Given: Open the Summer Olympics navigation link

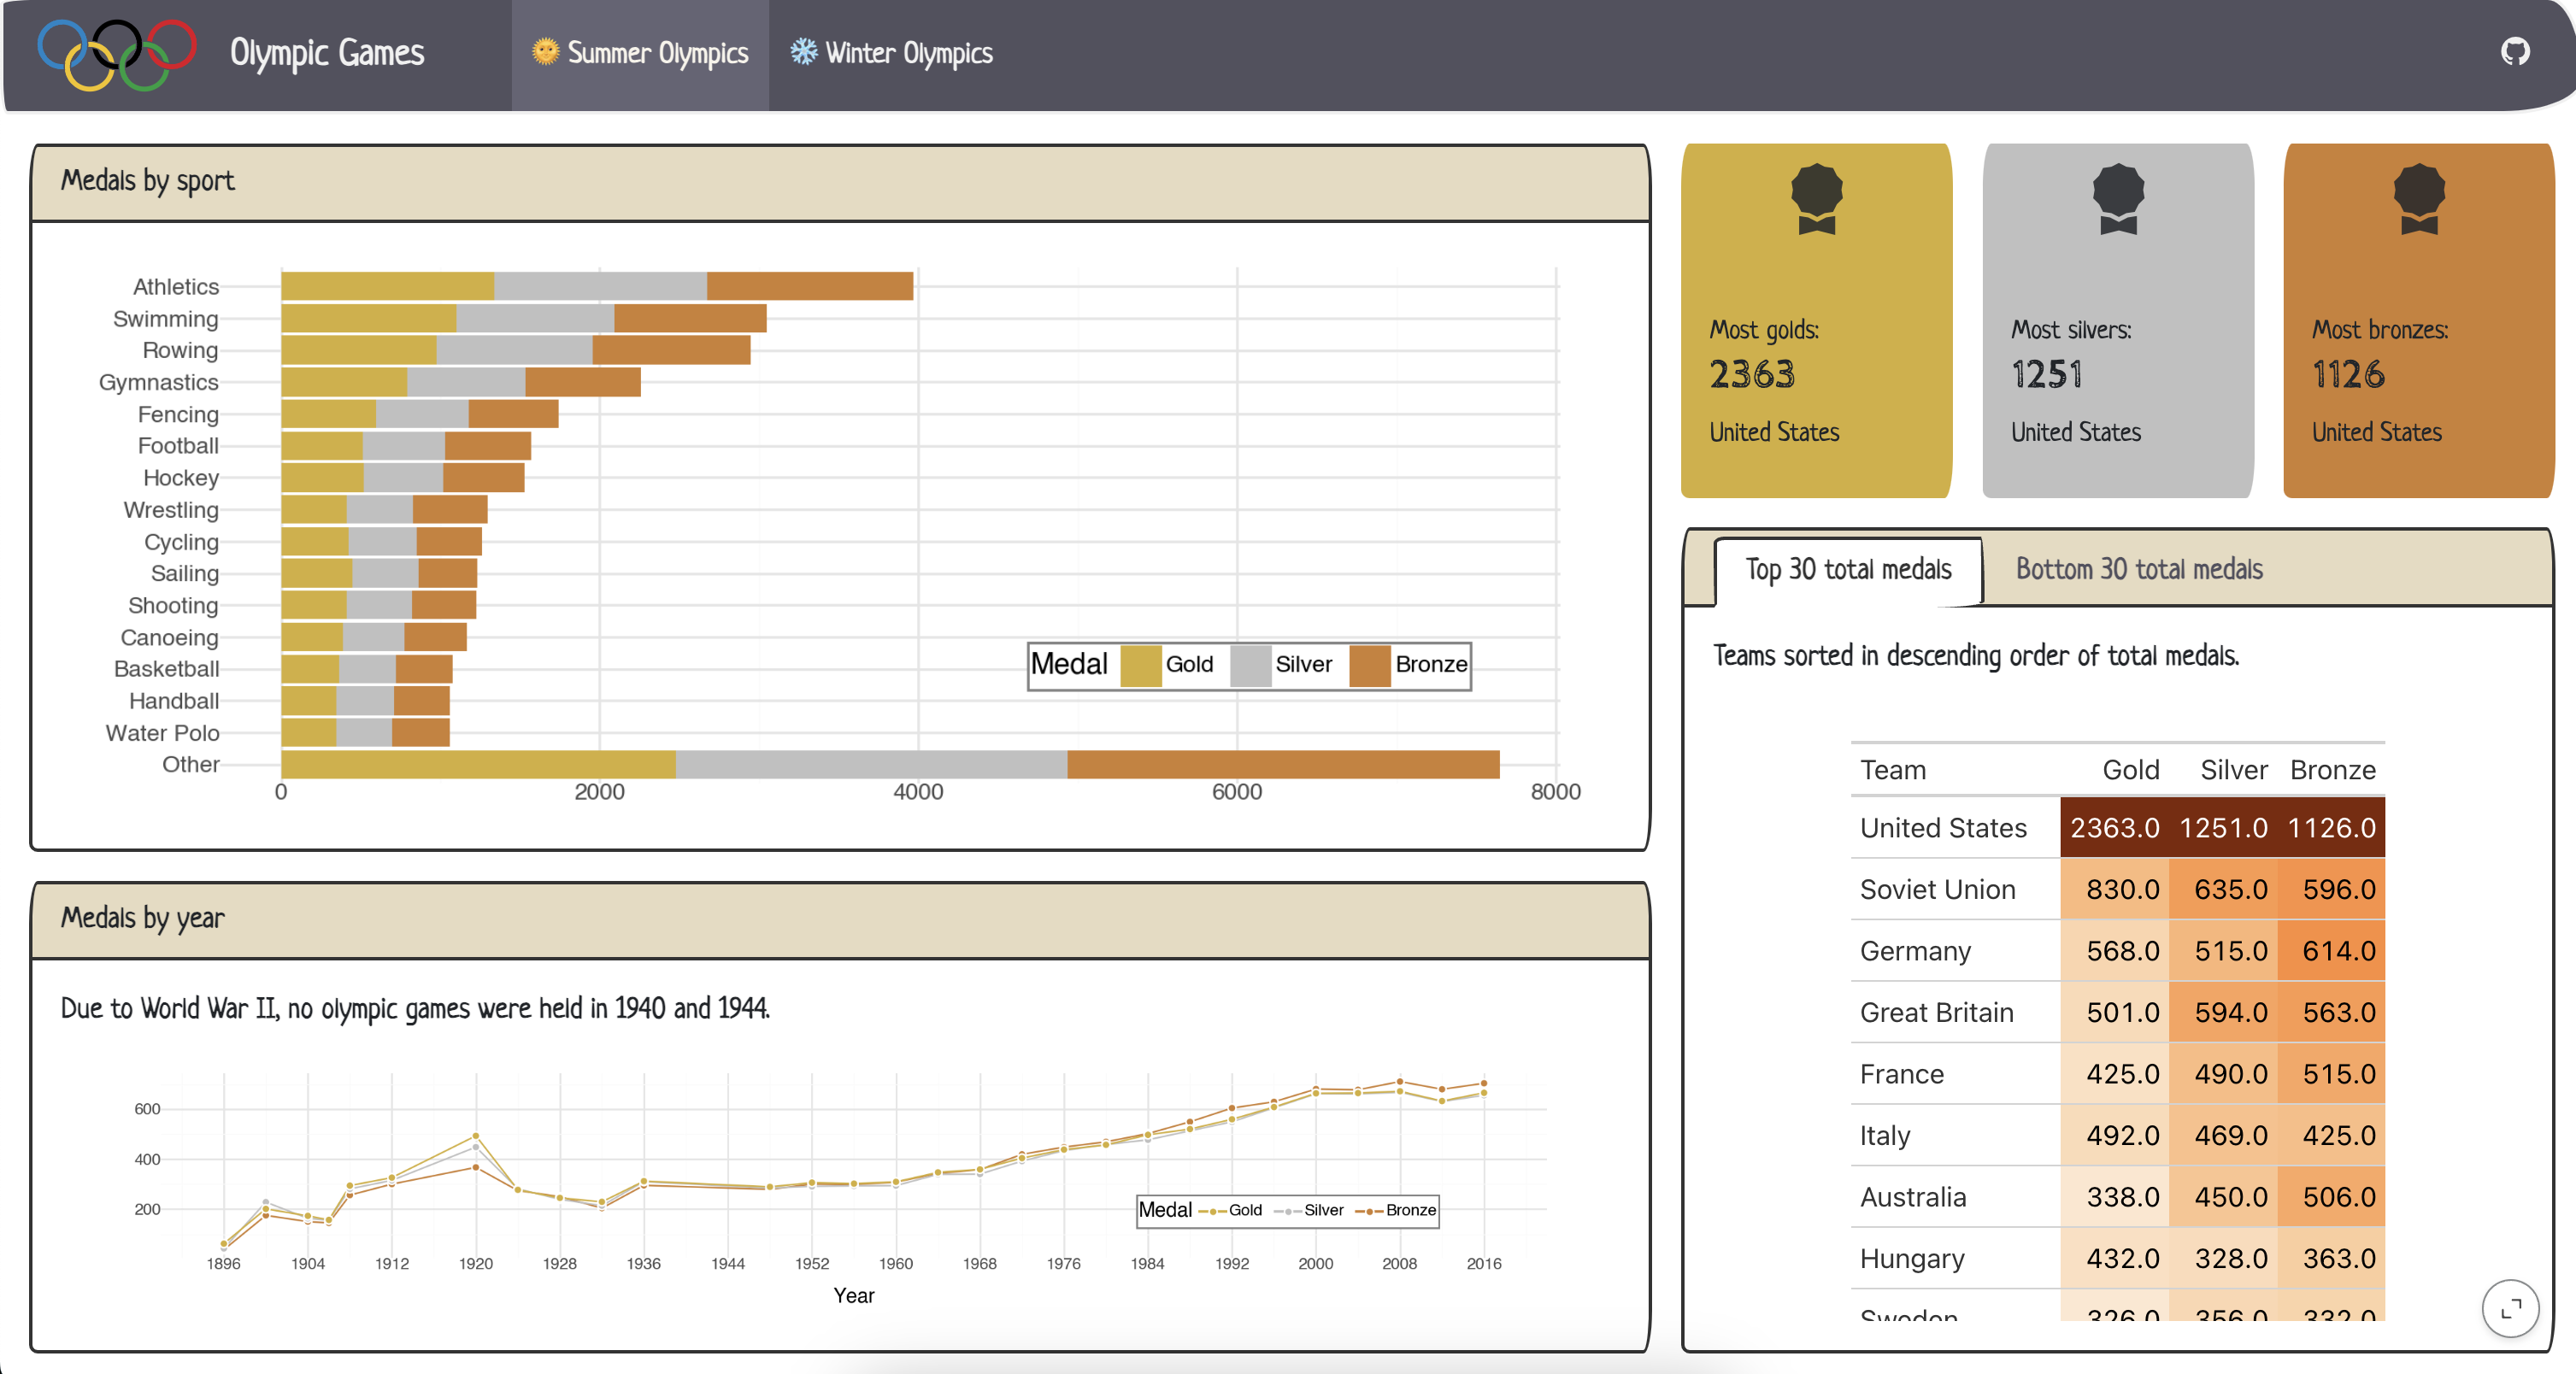Looking at the screenshot, I should click(x=640, y=53).
